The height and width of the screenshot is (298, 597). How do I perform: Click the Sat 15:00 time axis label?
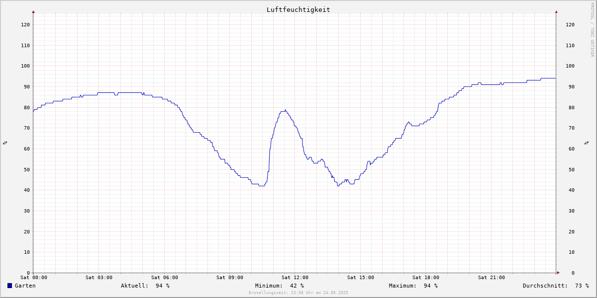(x=361, y=278)
